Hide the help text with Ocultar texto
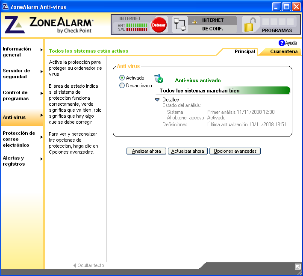 point(89,265)
